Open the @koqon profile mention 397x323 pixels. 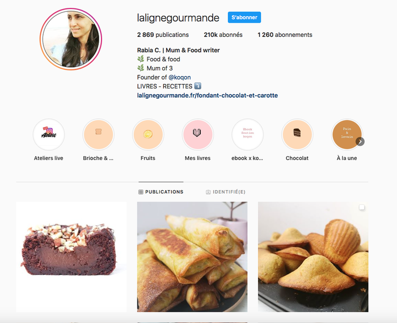[180, 77]
